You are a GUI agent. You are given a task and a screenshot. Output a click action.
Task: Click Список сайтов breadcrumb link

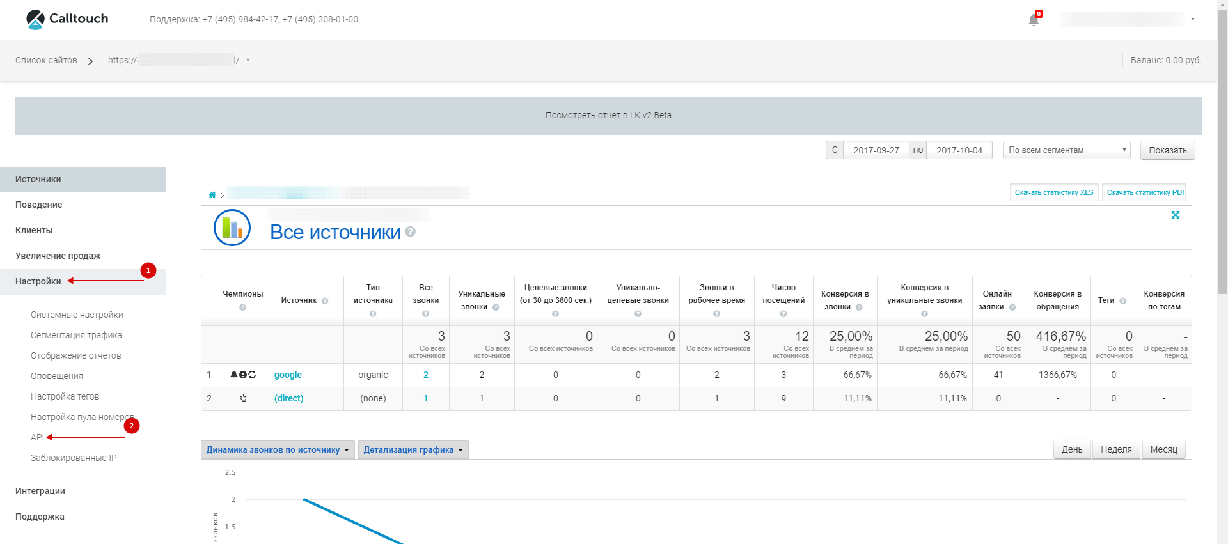[x=46, y=60]
